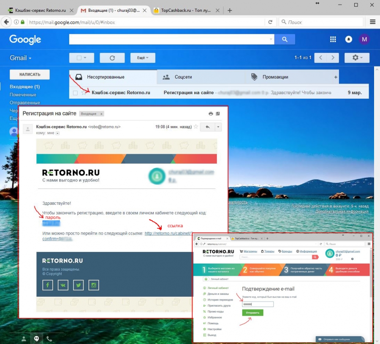Screen dimensions: 380x344
Task: Click the blue Gmail search button
Action: pyautogui.click(x=285, y=39)
